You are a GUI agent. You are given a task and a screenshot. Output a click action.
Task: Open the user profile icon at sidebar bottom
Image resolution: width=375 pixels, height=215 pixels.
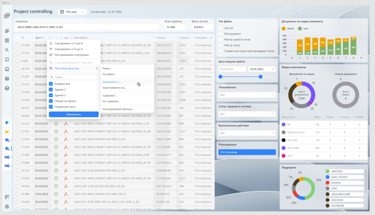click(7, 206)
